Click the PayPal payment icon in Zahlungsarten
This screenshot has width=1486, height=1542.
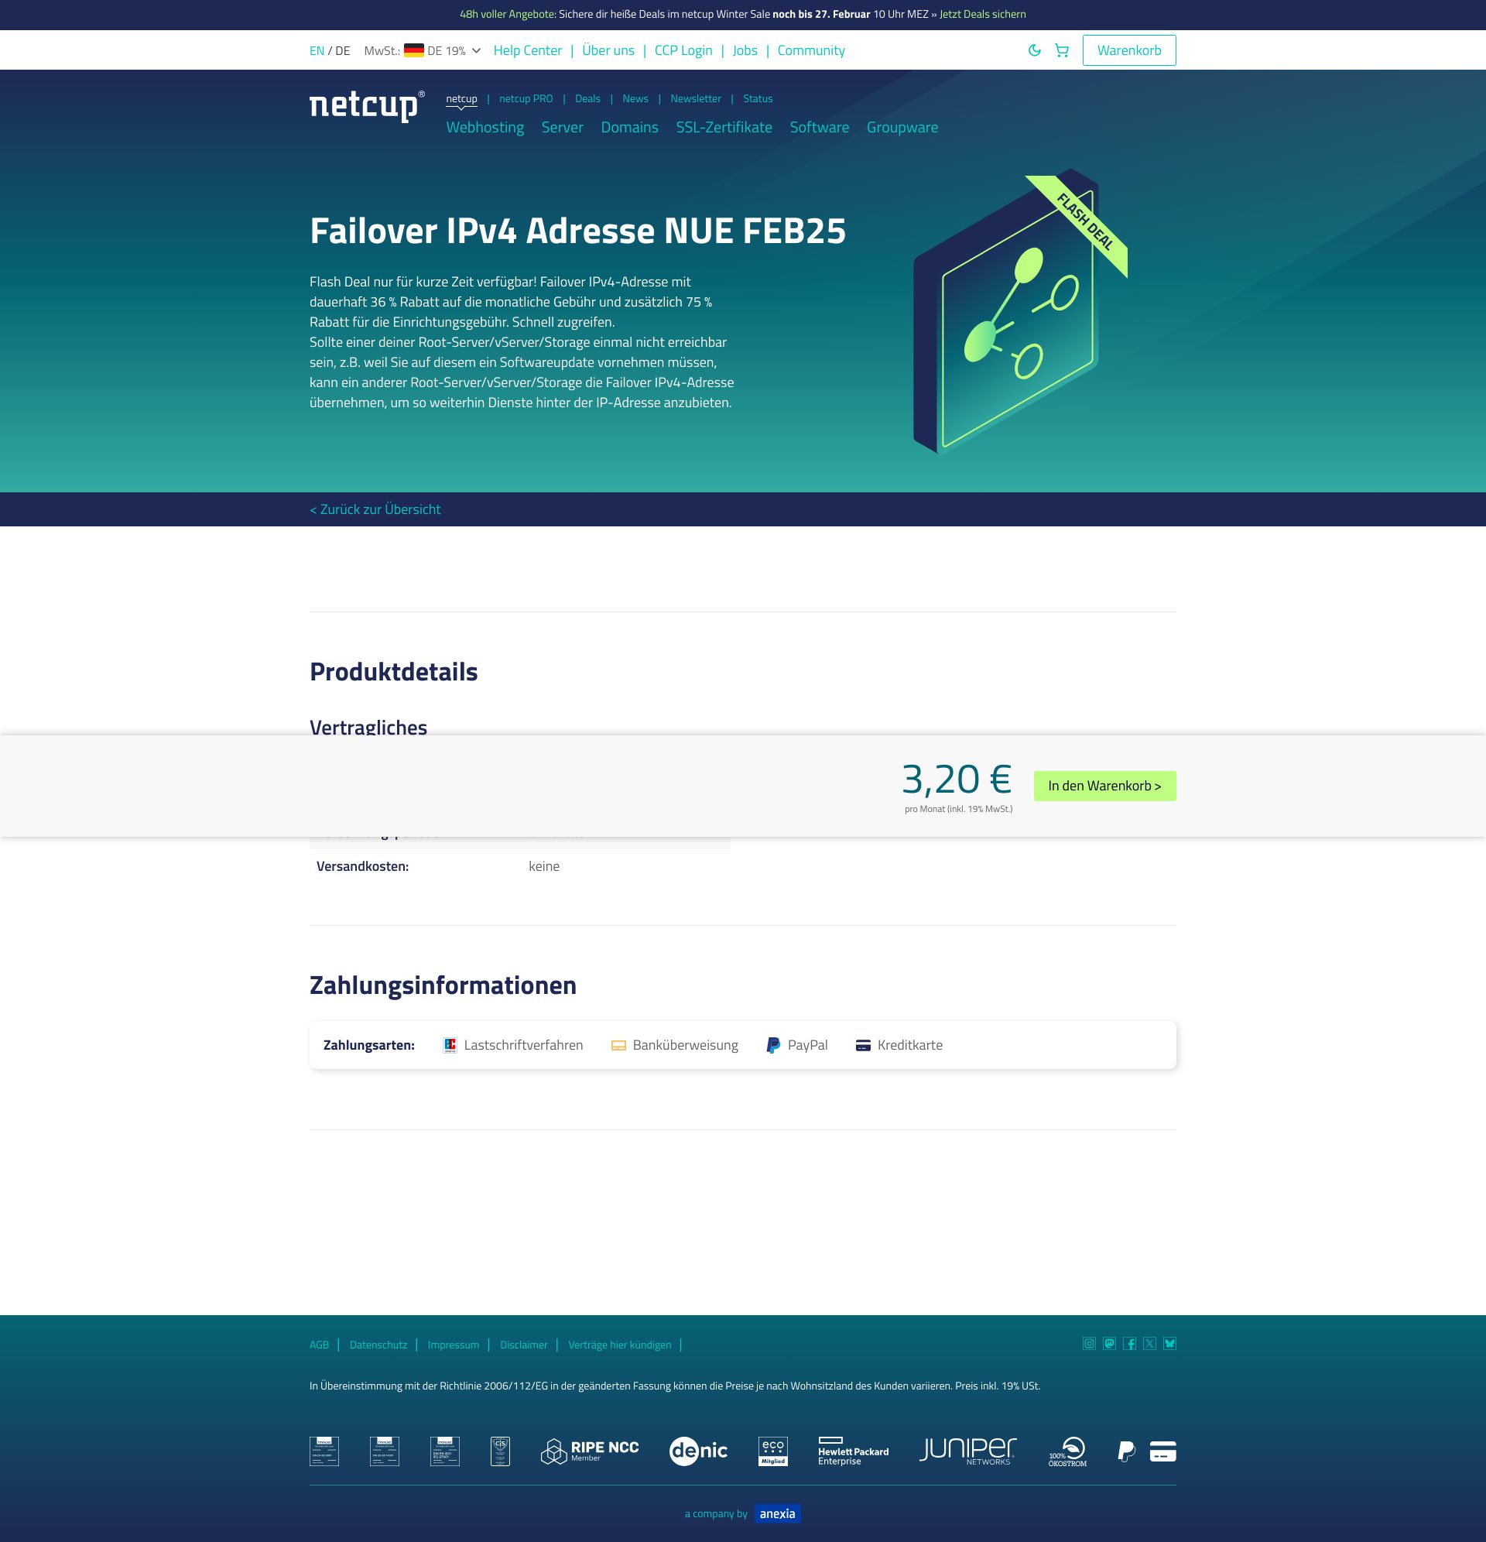click(773, 1045)
